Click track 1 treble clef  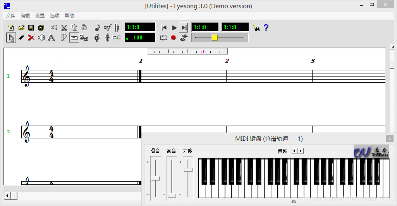(x=26, y=76)
